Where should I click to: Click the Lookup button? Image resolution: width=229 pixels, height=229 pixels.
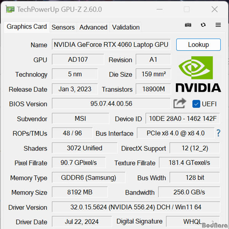point(198,45)
